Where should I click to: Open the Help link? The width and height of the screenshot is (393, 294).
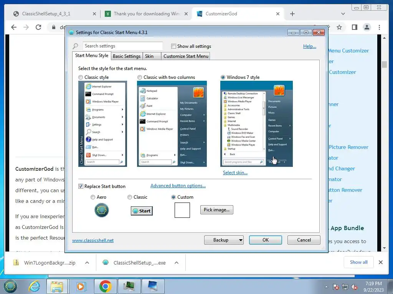point(310,46)
